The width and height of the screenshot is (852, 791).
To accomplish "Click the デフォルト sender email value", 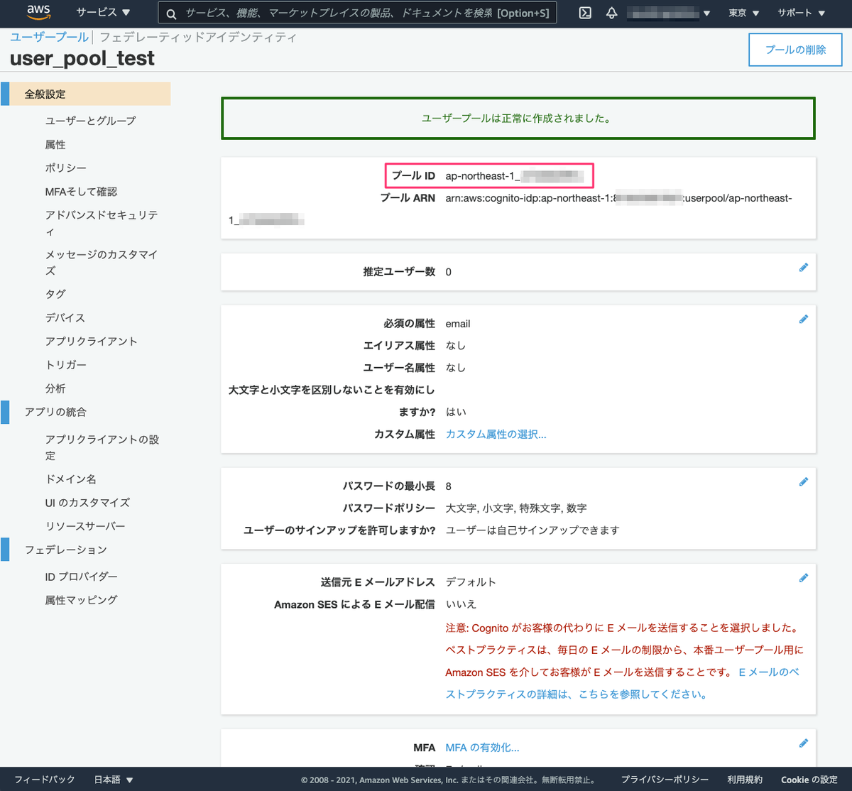I will click(x=471, y=582).
